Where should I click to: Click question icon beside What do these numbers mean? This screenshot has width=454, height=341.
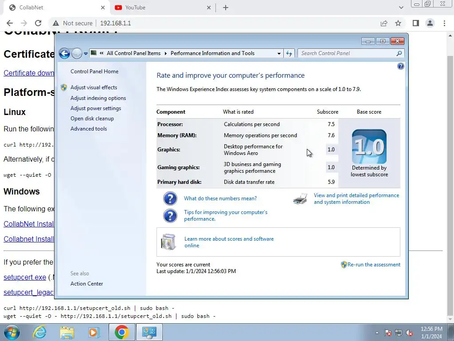point(170,198)
